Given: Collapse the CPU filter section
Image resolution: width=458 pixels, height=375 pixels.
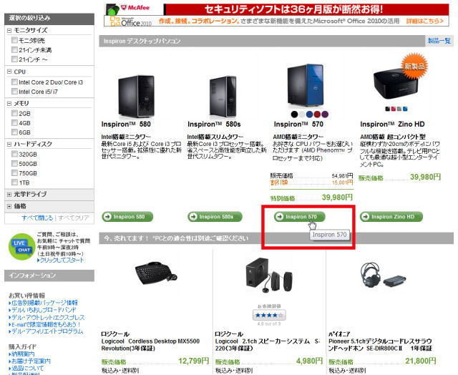Looking at the screenshot, I should (9, 72).
